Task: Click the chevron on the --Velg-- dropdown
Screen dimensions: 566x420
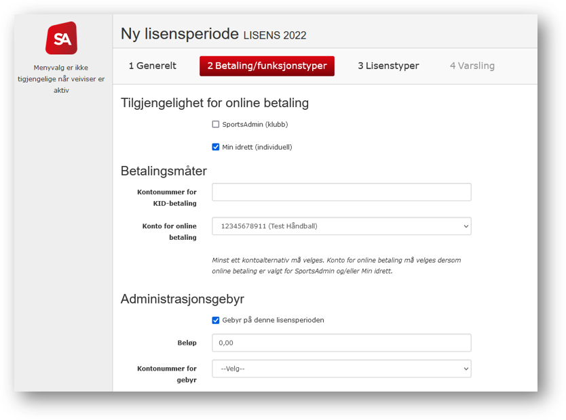Action: tap(466, 369)
